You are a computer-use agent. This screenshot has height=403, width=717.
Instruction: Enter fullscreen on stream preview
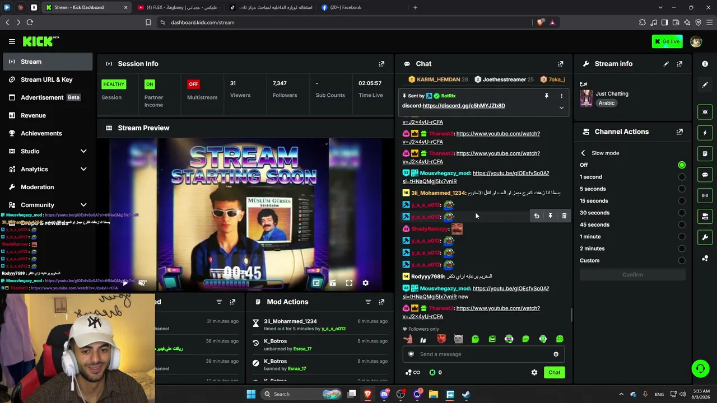[349, 283]
